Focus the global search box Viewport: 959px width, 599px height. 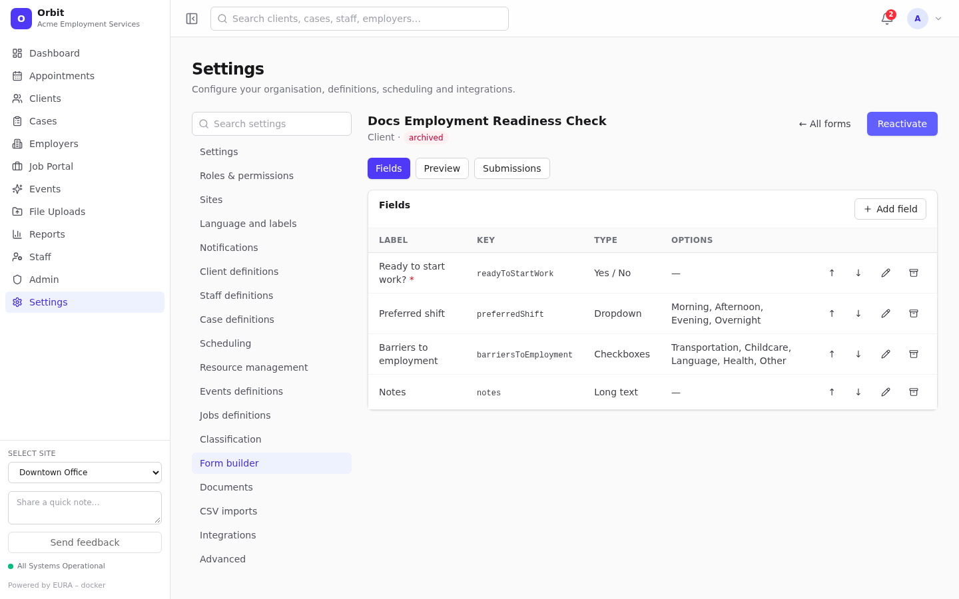(360, 19)
